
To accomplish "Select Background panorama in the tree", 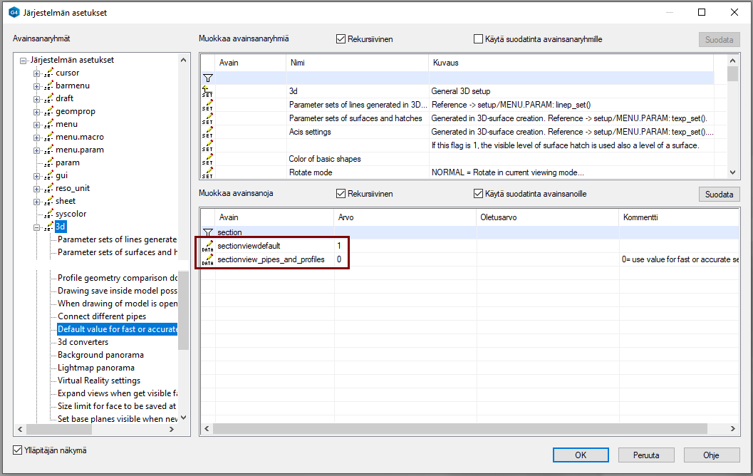I will tap(100, 355).
